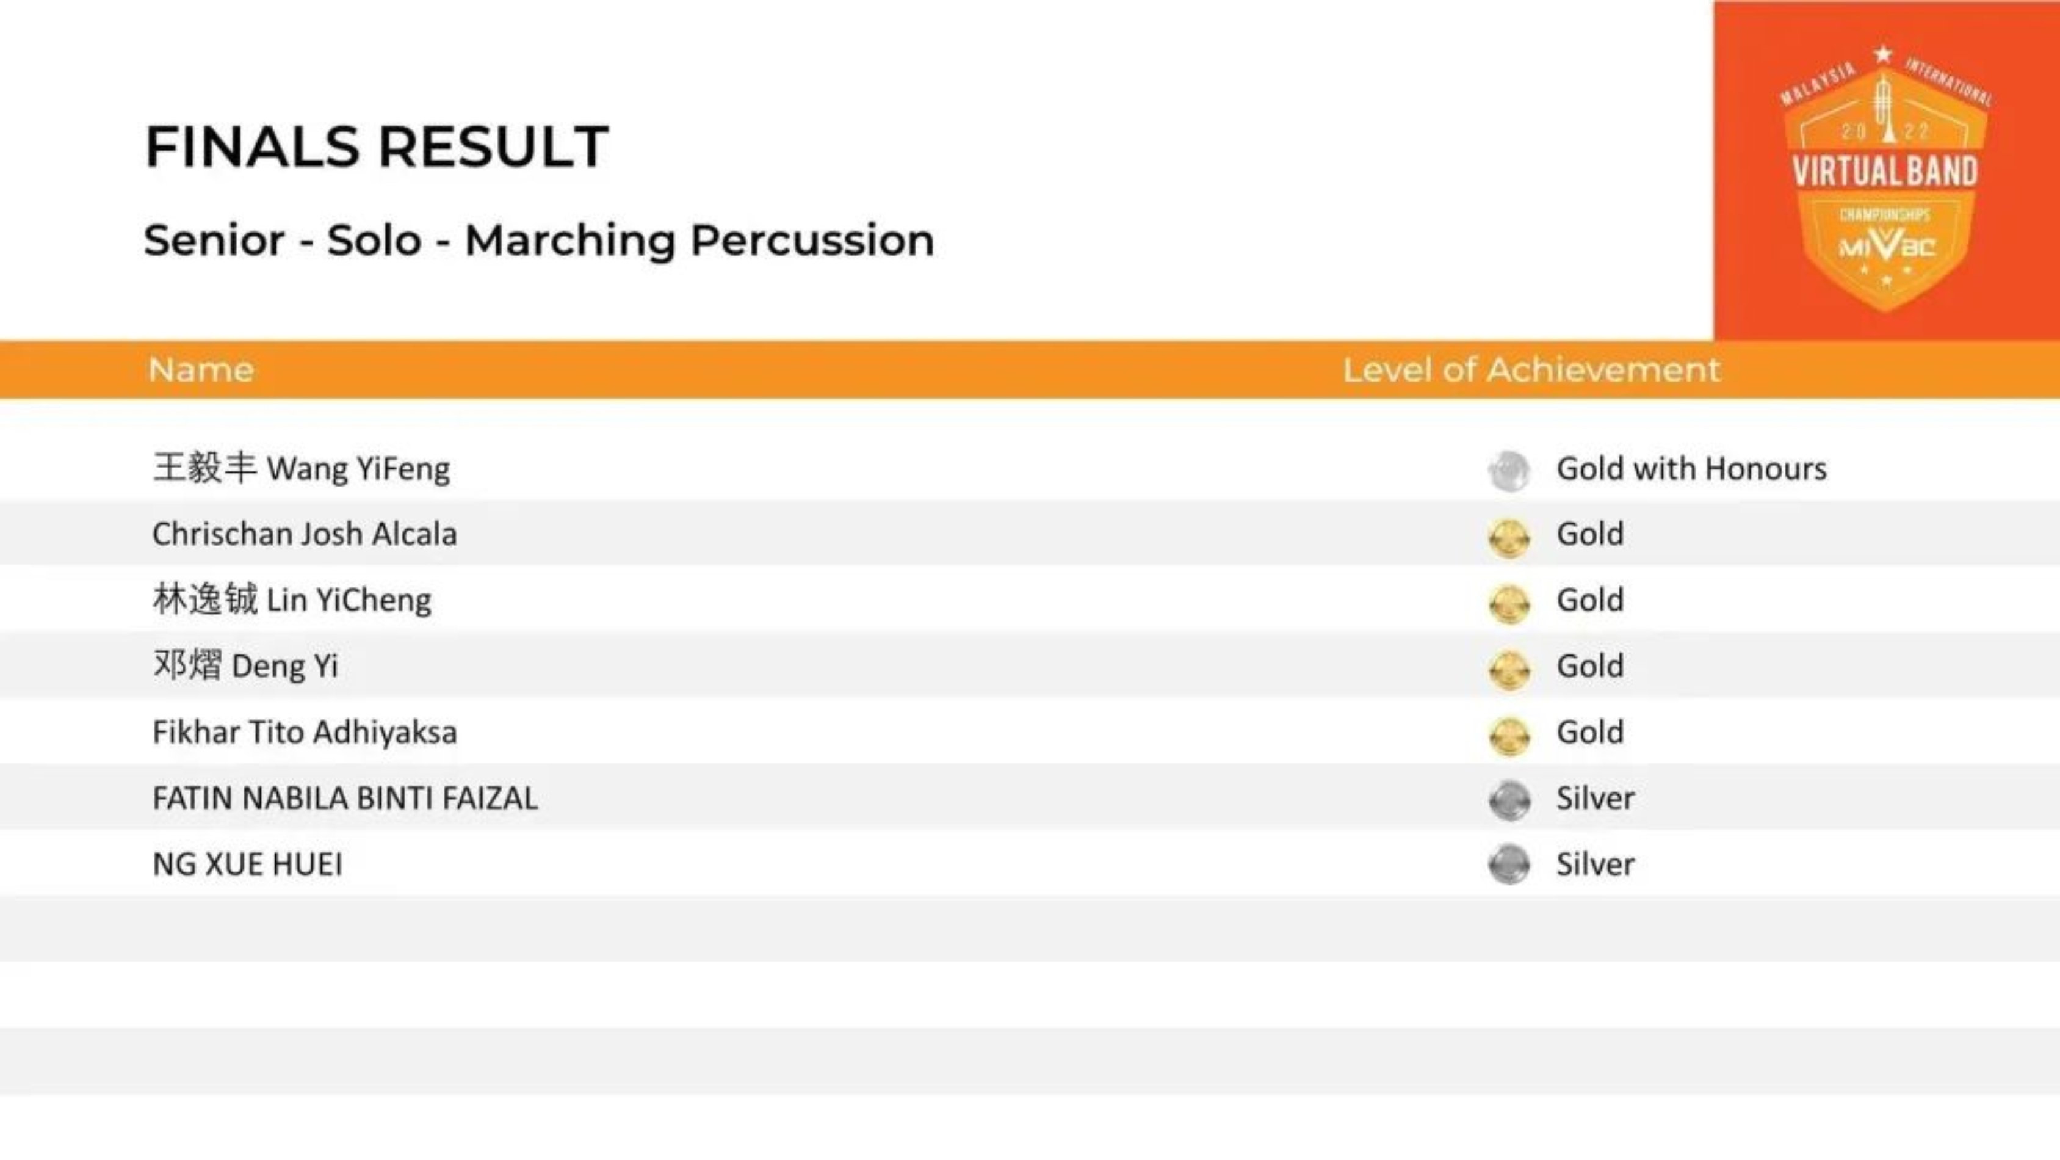The height and width of the screenshot is (1160, 2060).
Task: Select the name Wang YiFeng
Action: pos(301,468)
